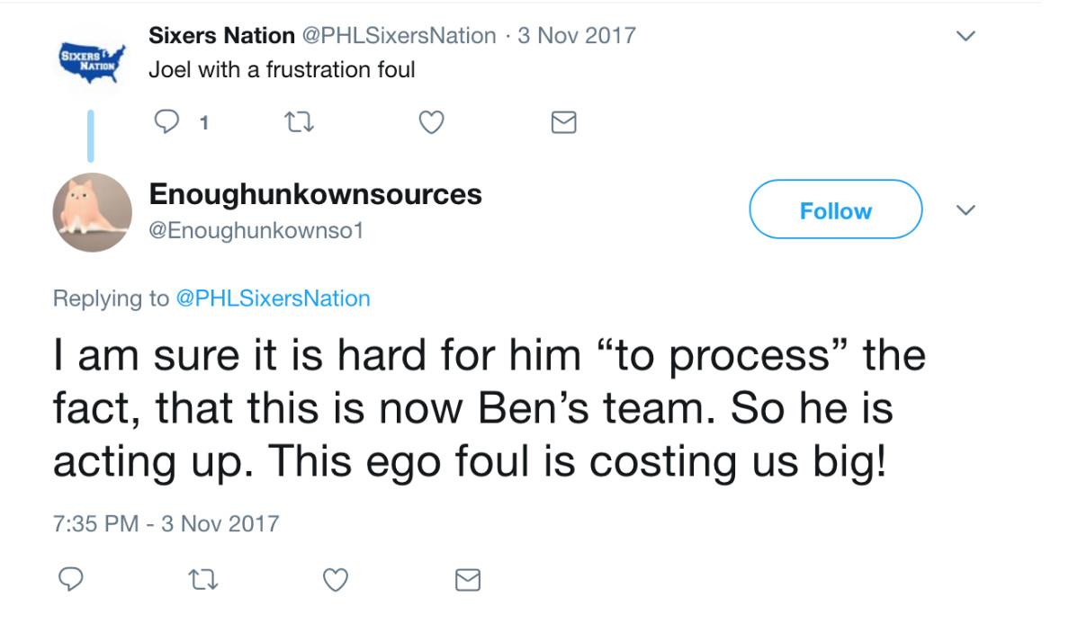Retweet the Enoughunkownsources reply
Screen dimensions: 1078x633
click(203, 580)
